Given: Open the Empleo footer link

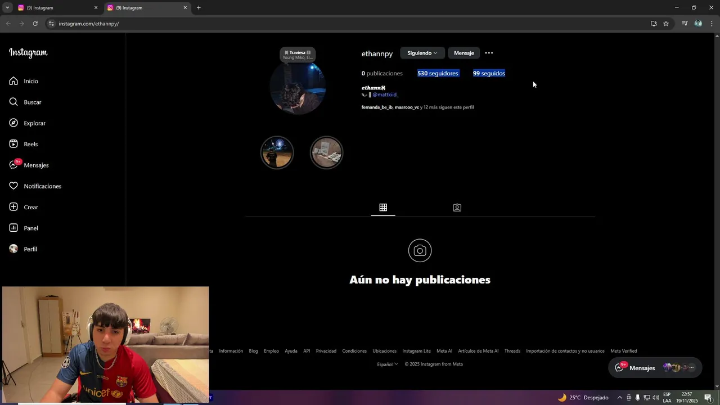Looking at the screenshot, I should point(271,351).
